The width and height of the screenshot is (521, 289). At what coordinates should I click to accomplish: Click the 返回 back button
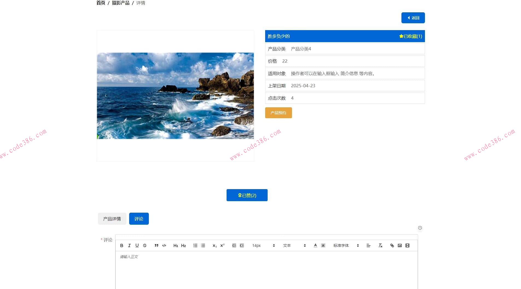click(413, 18)
